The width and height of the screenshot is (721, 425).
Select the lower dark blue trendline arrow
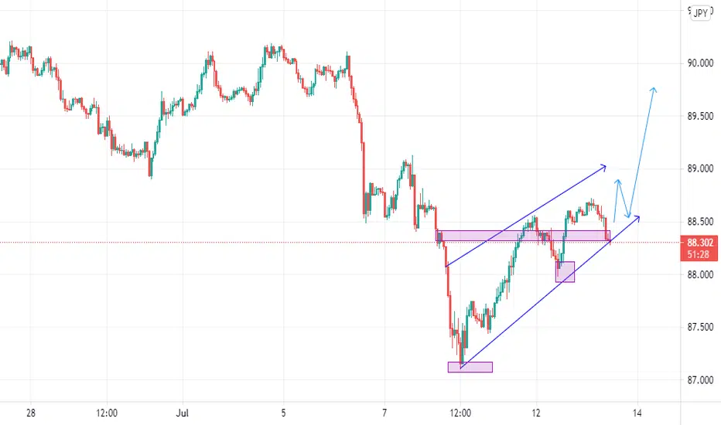click(x=550, y=292)
